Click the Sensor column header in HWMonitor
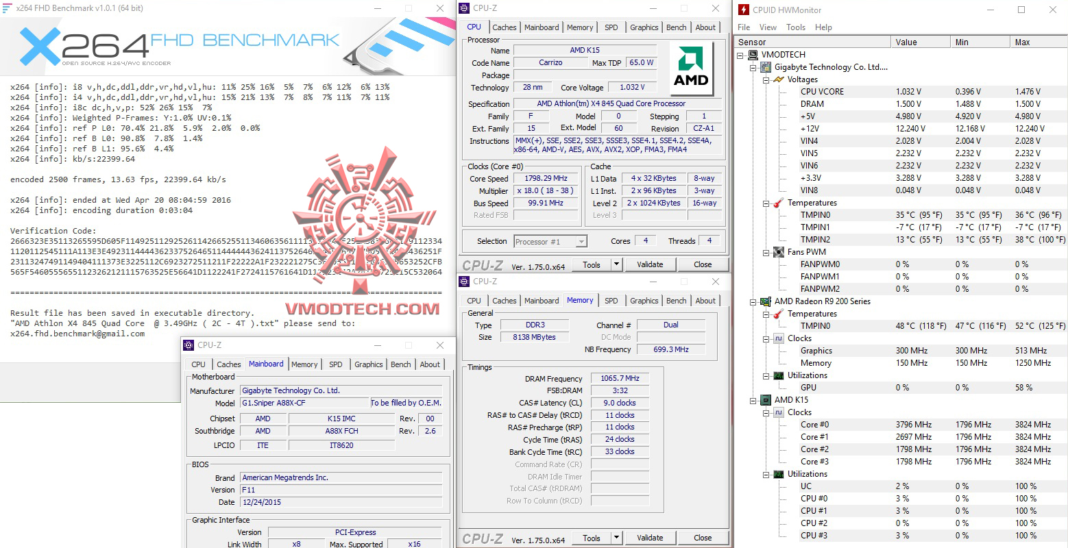 [x=812, y=42]
